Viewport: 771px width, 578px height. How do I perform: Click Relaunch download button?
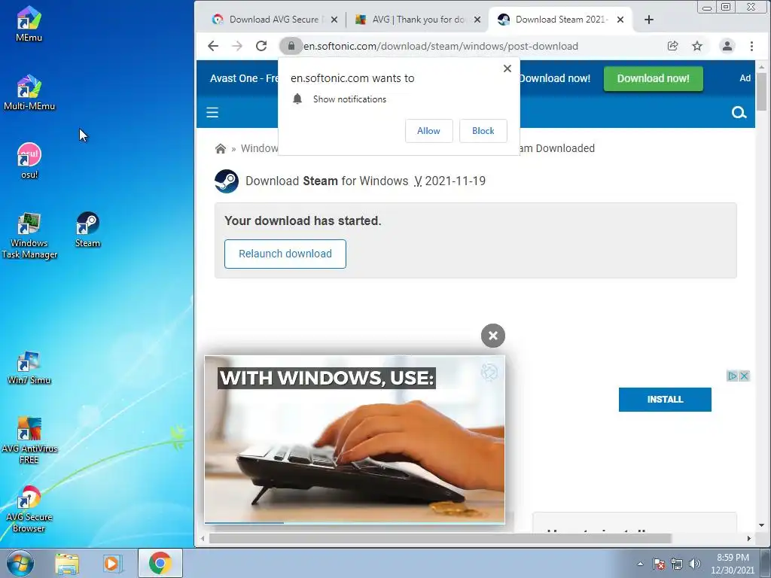point(285,254)
